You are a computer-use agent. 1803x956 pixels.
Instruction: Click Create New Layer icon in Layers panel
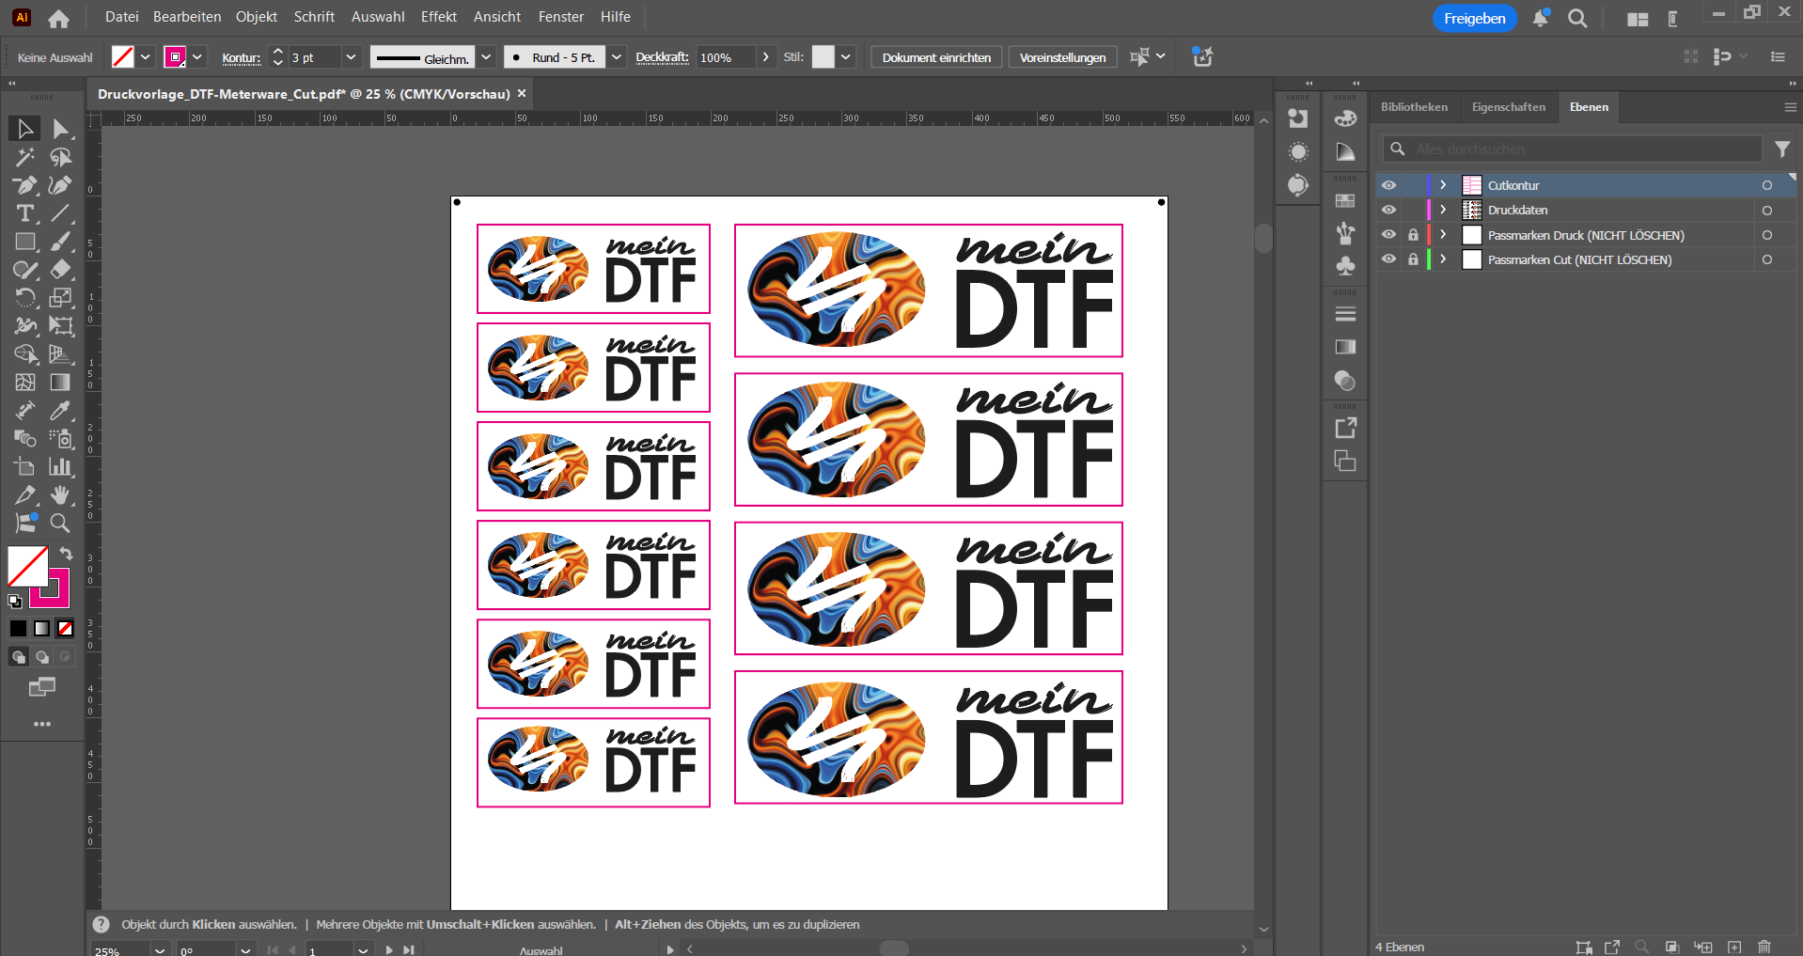pyautogui.click(x=1734, y=947)
